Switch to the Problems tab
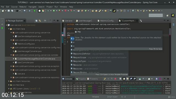 (92, 79)
